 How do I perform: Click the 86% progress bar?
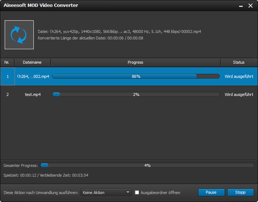click(136, 76)
